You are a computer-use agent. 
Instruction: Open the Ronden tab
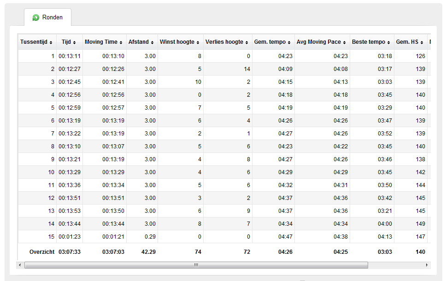pyautogui.click(x=48, y=18)
